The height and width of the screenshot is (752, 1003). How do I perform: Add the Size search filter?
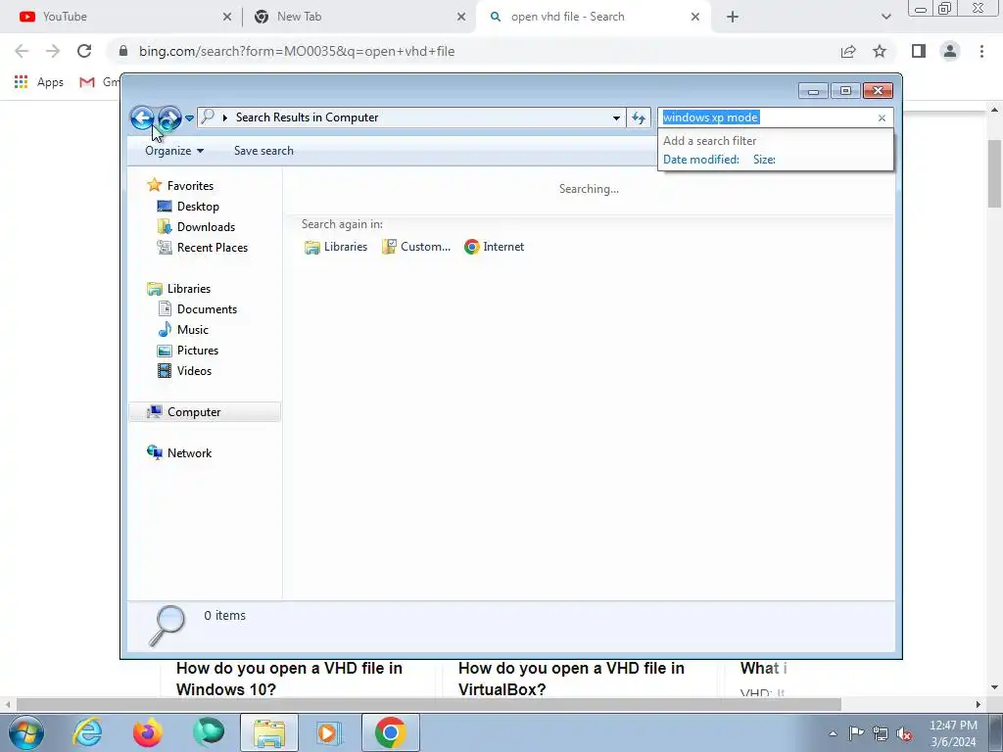point(764,160)
